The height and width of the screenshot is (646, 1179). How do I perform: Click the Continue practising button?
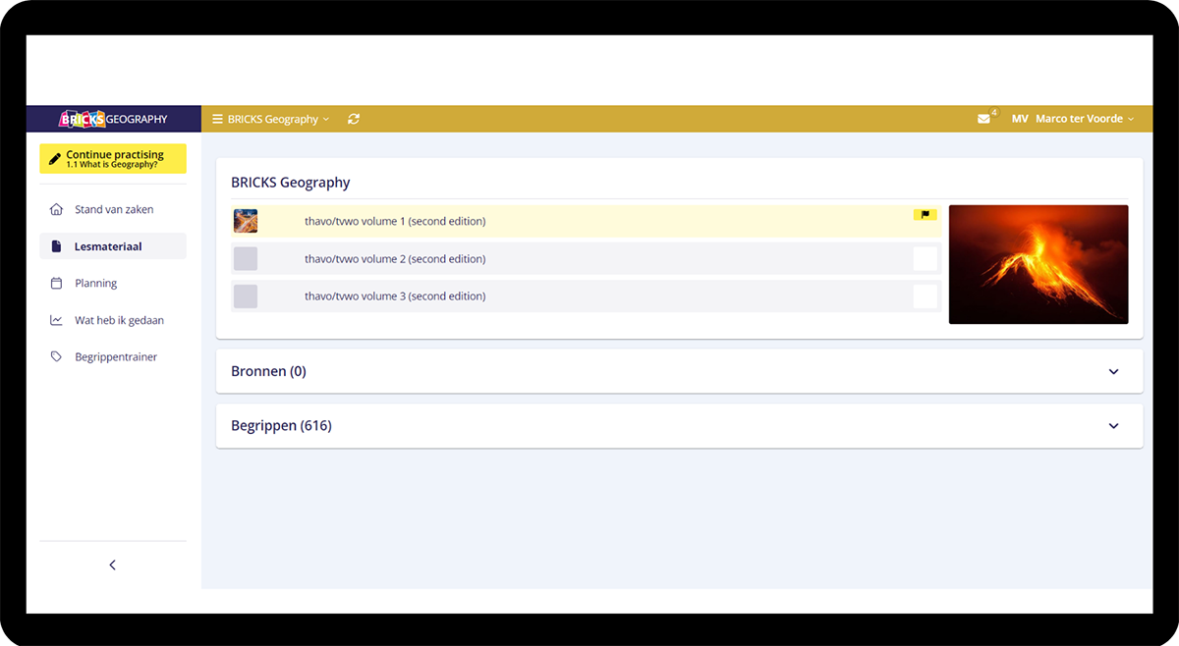point(112,159)
